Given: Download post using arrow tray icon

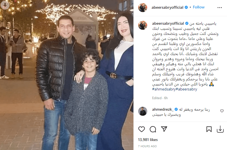Looking at the screenshot, I should [x=220, y=129].
